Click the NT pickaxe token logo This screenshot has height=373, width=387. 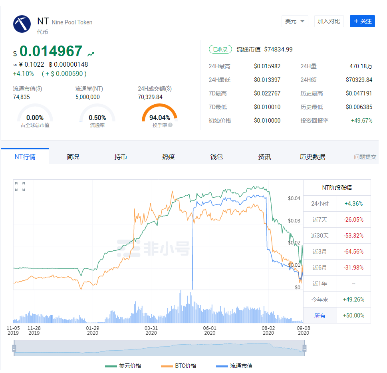(22, 24)
